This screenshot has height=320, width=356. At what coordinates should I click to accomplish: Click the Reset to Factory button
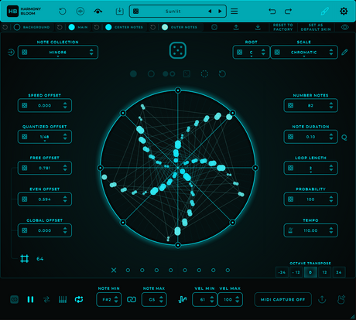click(x=283, y=27)
